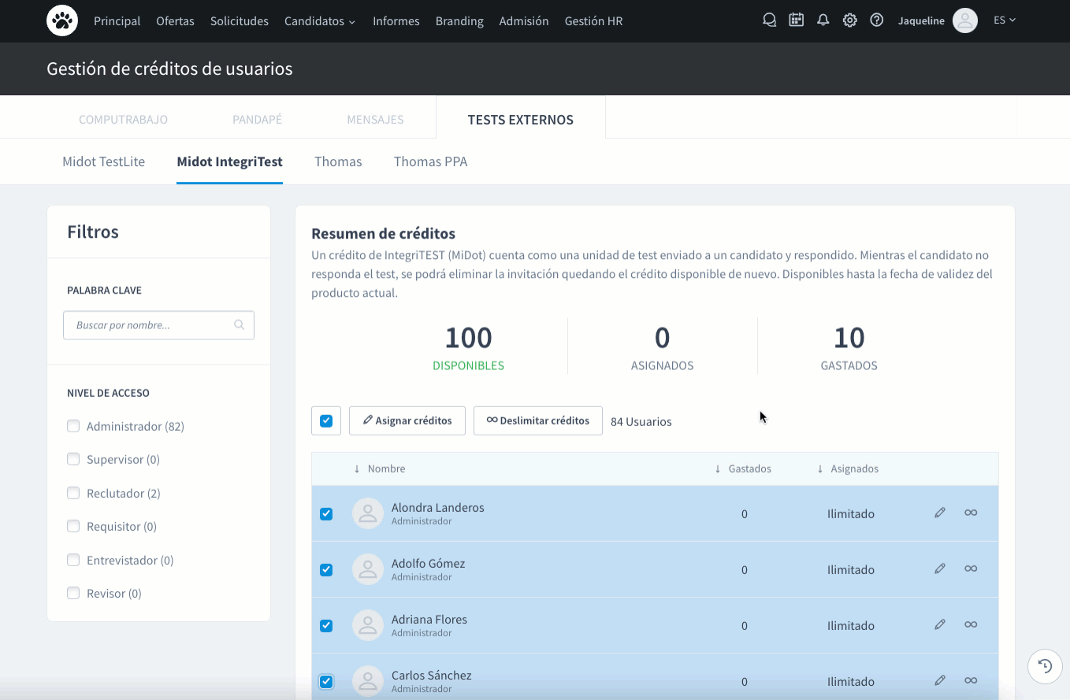Check the Administrador (82) filter
The image size is (1070, 700).
(73, 427)
